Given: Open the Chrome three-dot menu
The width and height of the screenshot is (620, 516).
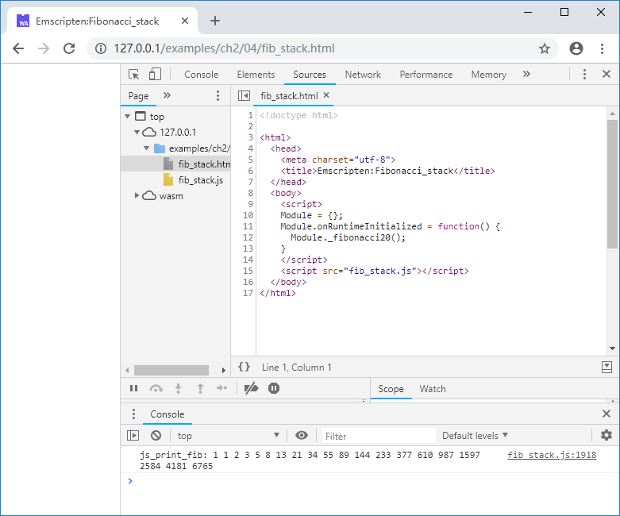Looking at the screenshot, I should pos(602,48).
